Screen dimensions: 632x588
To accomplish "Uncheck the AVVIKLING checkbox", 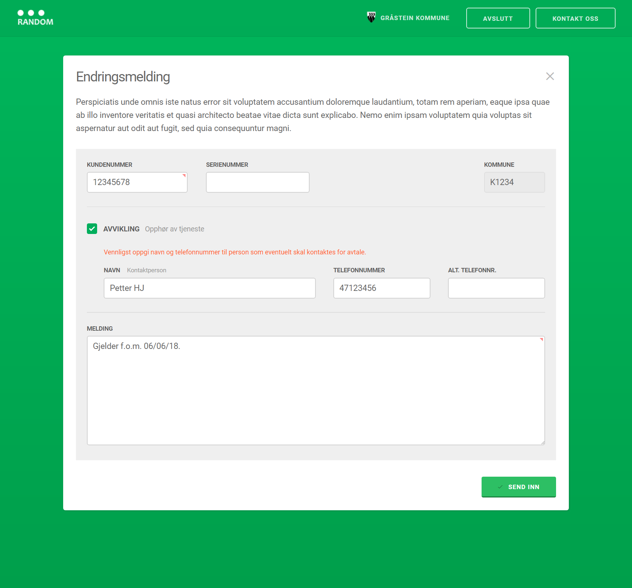I will click(92, 229).
